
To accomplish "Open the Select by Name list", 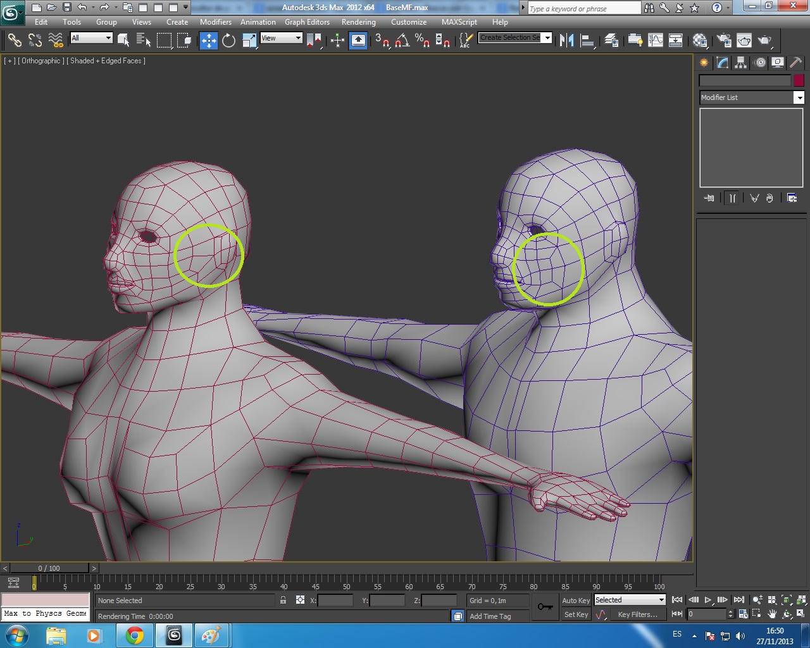I will tap(144, 40).
